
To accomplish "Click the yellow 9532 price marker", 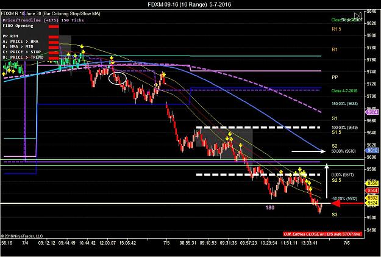I will coord(371,198).
